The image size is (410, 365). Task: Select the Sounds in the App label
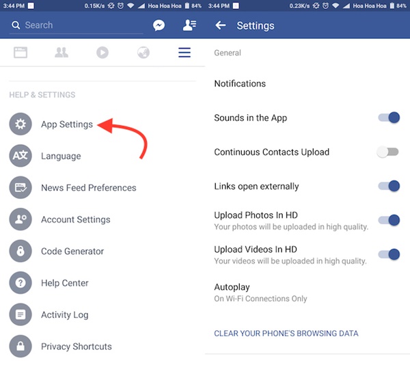(x=251, y=118)
